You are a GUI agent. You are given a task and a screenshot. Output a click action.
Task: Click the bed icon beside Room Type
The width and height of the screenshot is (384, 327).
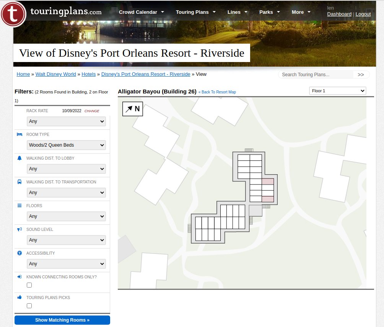coord(20,134)
